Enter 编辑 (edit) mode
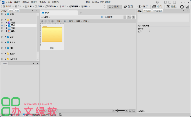This screenshot has width=191, height=117. coord(172,7)
